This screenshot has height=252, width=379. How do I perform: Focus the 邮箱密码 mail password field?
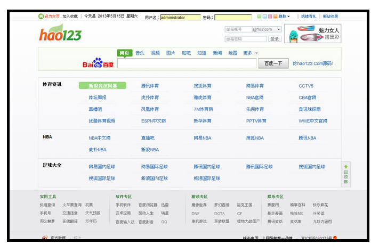[246, 39]
